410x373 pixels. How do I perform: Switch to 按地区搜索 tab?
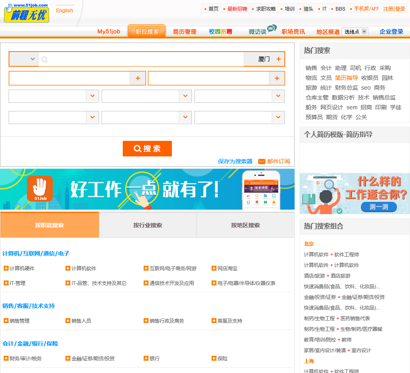click(246, 225)
